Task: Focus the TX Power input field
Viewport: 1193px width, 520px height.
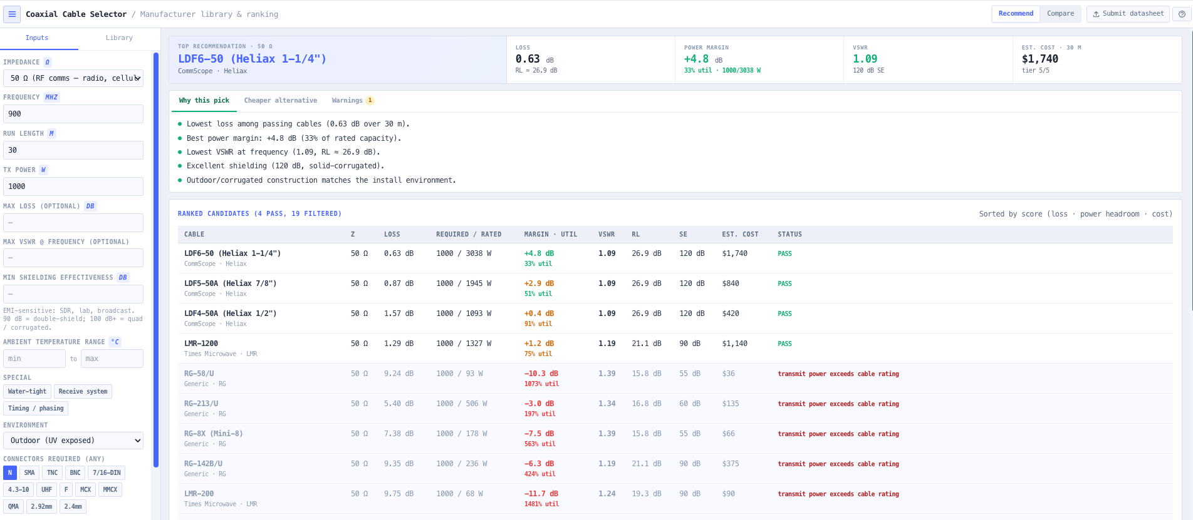Action: pos(73,186)
